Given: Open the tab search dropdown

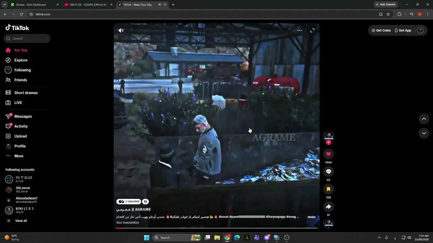Looking at the screenshot, I should (x=4, y=5).
